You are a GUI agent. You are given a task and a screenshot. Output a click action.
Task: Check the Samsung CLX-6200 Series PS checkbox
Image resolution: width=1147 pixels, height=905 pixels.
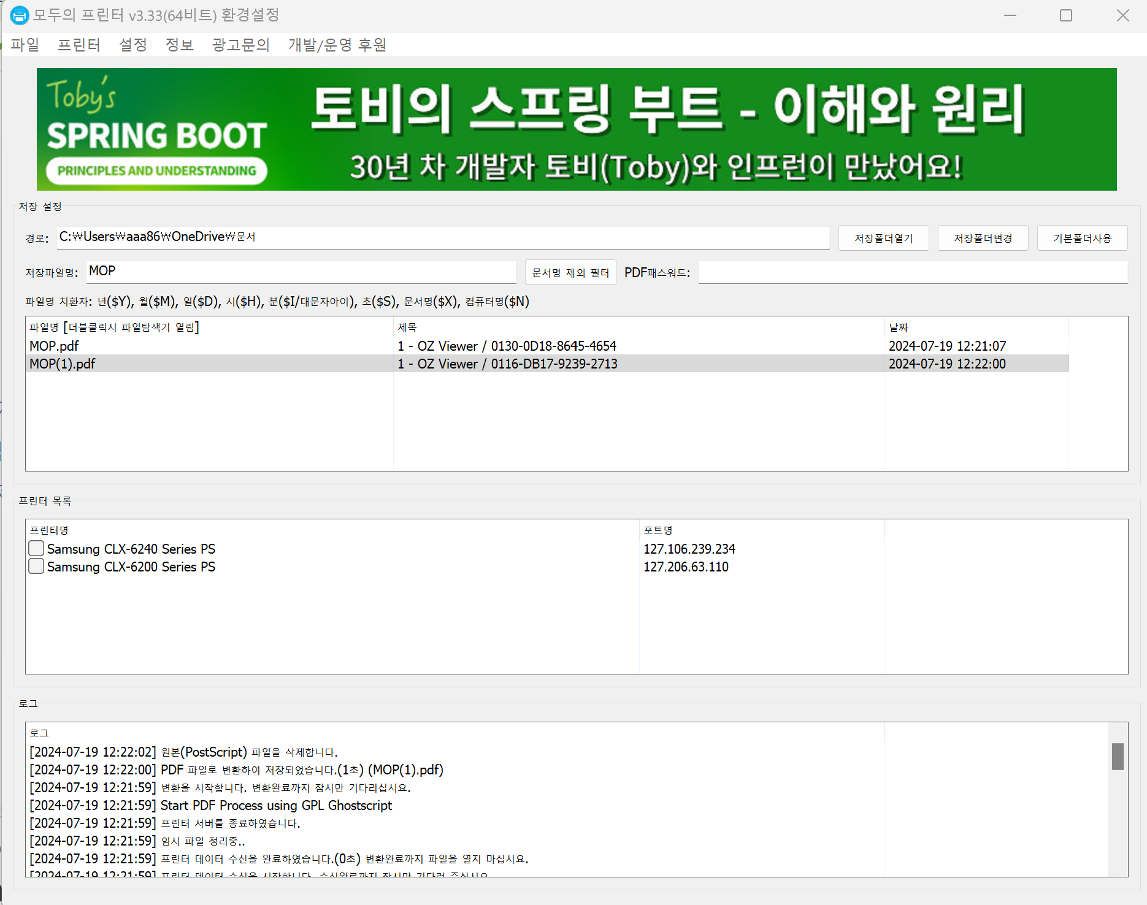point(36,566)
